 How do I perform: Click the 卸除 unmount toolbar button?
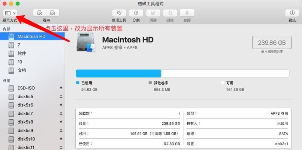[x=187, y=13]
